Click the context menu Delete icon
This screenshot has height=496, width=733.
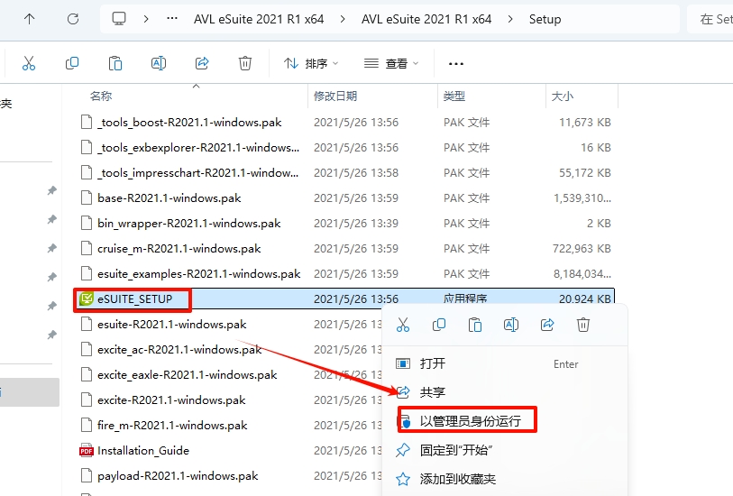583,325
